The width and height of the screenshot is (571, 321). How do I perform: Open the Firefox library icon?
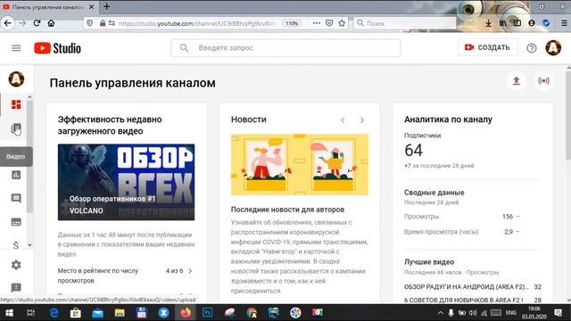(503, 23)
